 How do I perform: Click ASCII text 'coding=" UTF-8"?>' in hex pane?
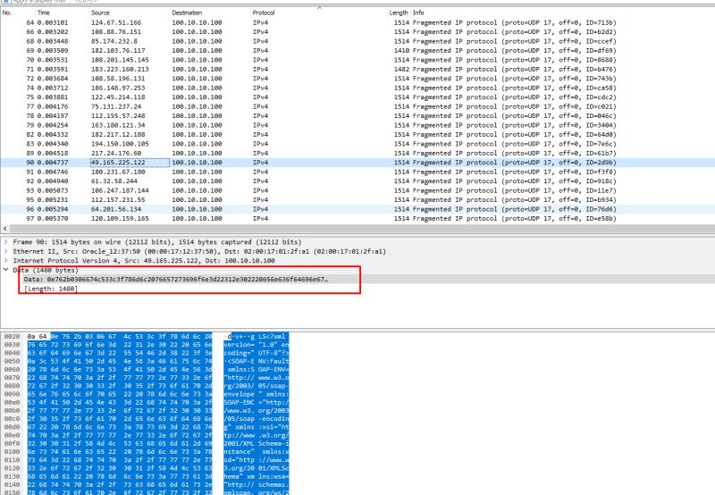[x=257, y=353]
